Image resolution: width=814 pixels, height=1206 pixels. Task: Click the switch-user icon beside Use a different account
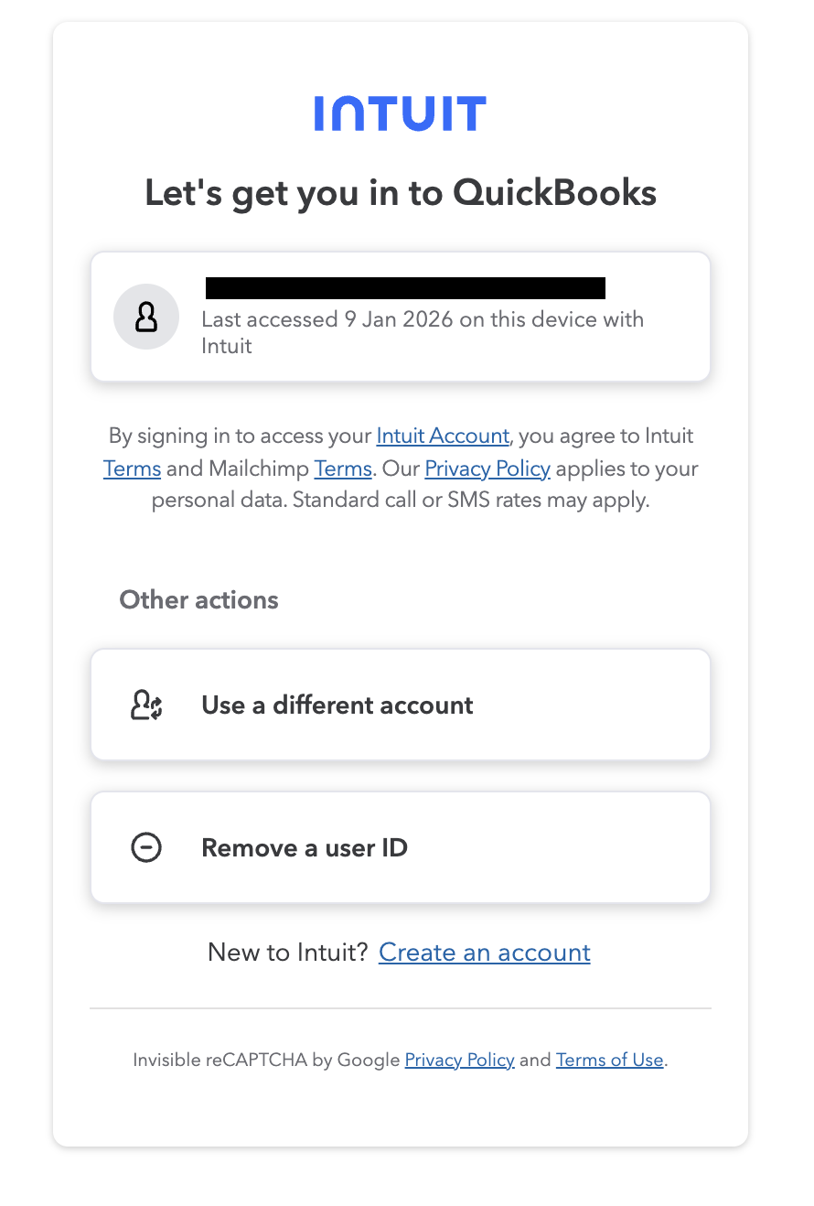[x=146, y=705]
